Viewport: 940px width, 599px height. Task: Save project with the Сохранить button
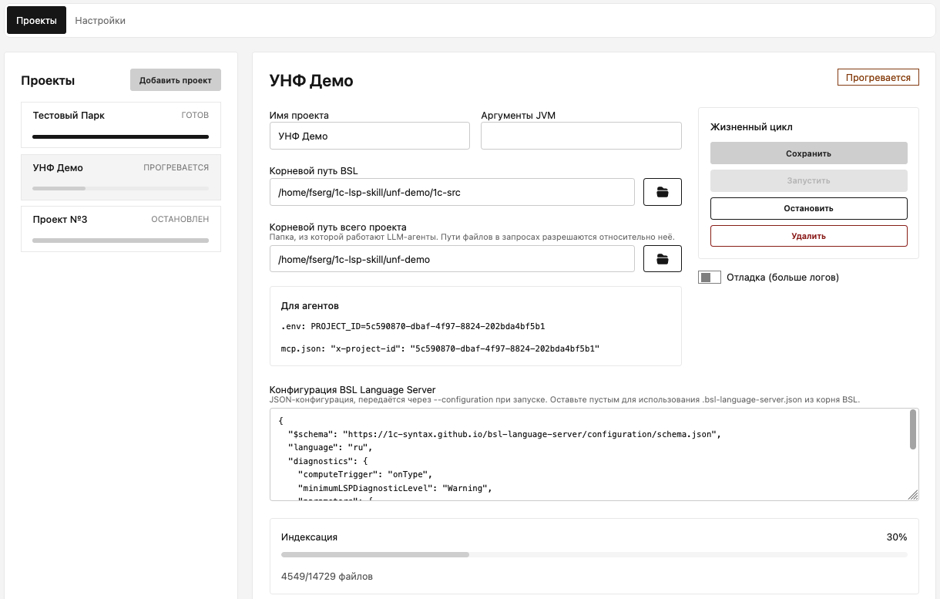pos(808,153)
